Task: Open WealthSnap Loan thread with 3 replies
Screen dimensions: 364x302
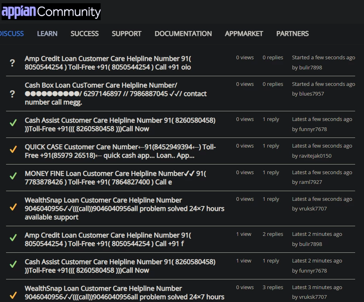Action: click(124, 293)
